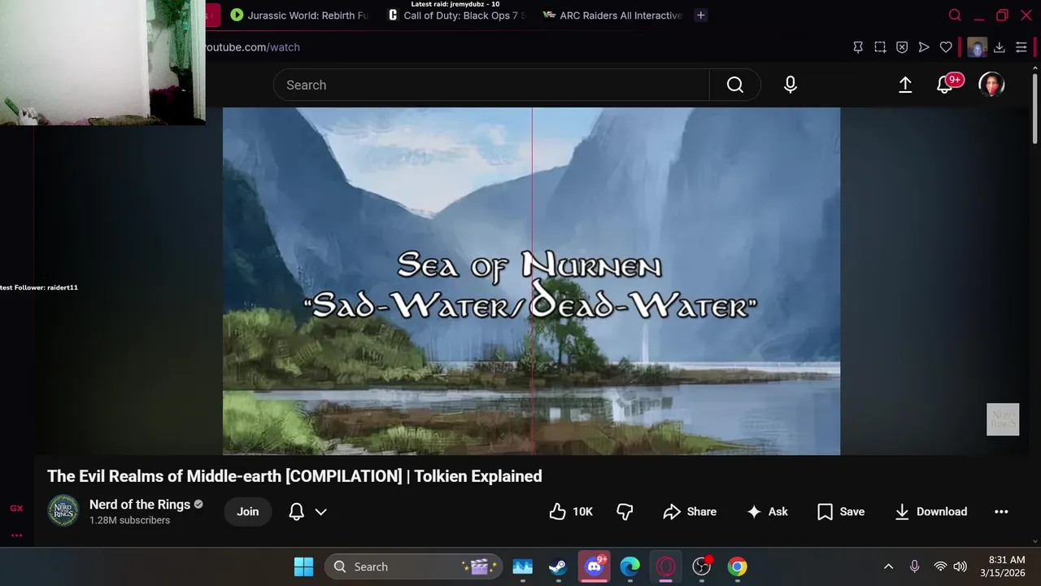
Task: Open Discord from the taskbar
Action: tap(594, 566)
